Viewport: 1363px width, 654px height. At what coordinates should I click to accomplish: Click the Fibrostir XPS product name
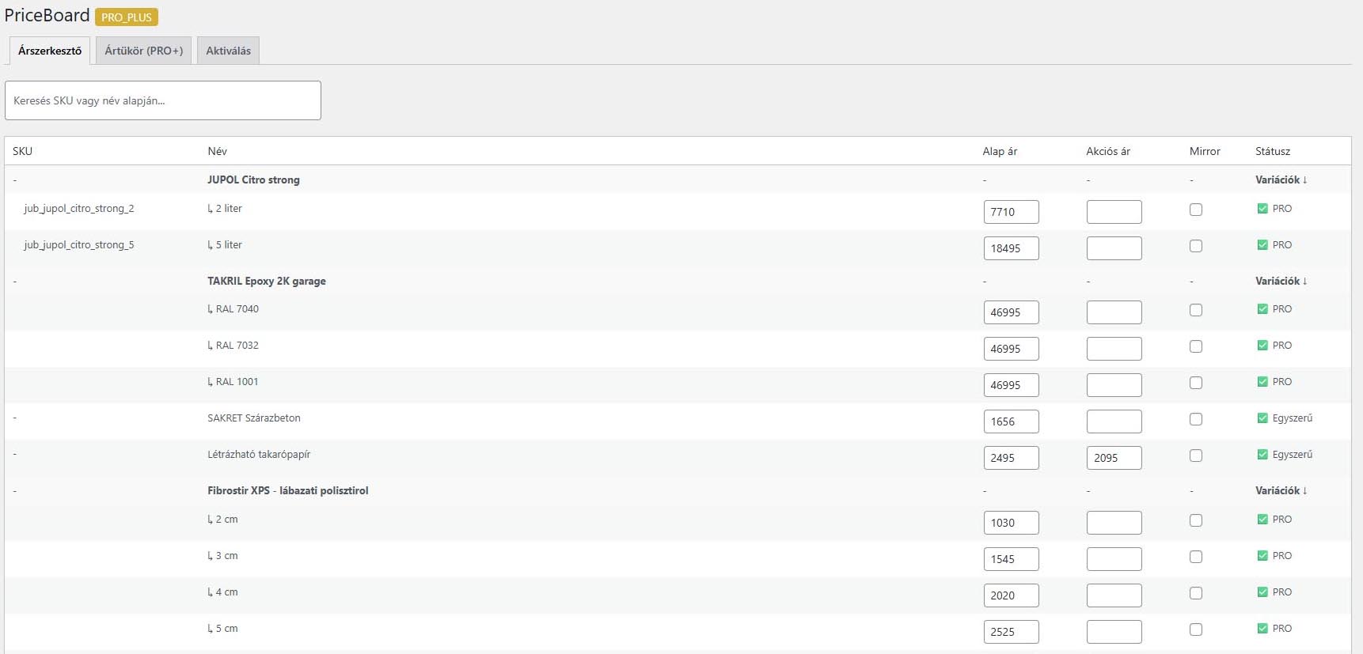pos(287,491)
